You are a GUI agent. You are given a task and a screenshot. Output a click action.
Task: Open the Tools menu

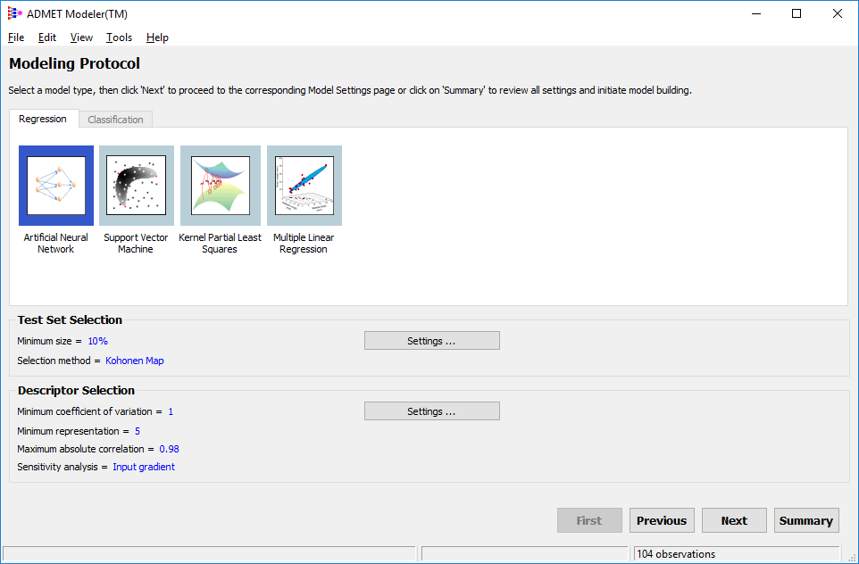pyautogui.click(x=119, y=37)
